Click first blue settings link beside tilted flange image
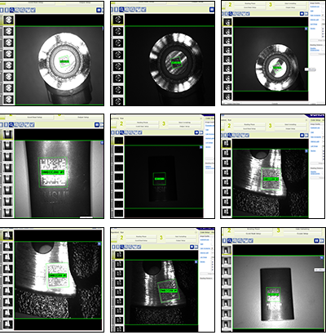 click(315, 7)
